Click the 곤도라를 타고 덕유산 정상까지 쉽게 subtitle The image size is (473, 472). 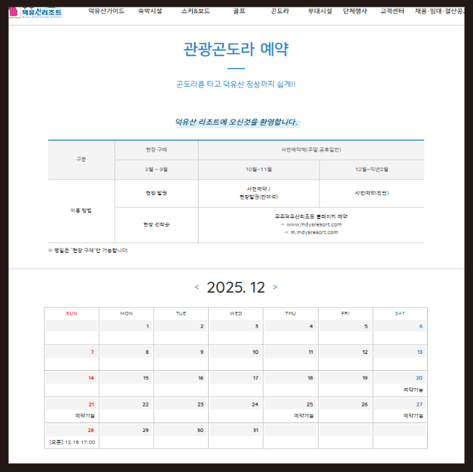(x=236, y=84)
